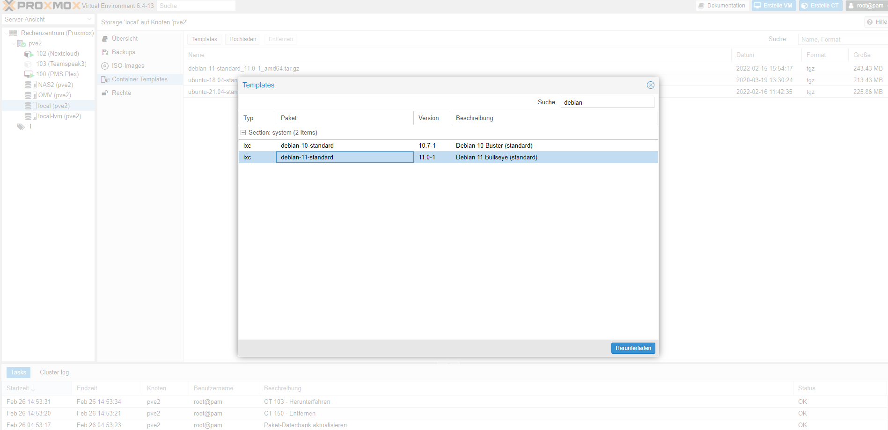Sort tasks by Knoten column header
The height and width of the screenshot is (430, 888).
point(165,388)
